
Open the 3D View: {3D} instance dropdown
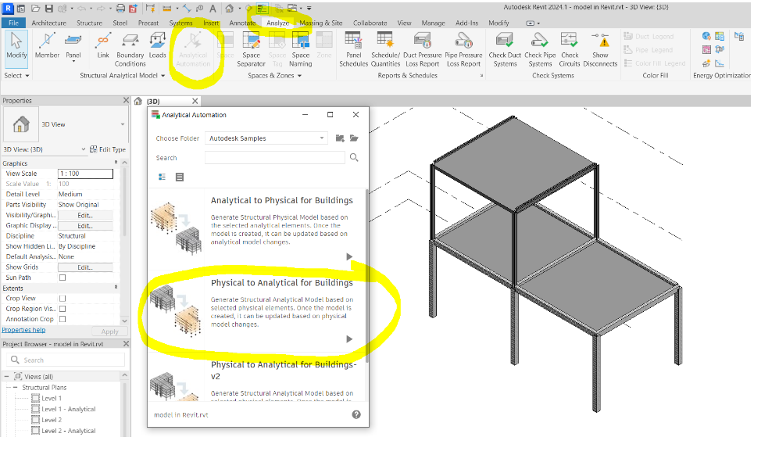[x=84, y=149]
